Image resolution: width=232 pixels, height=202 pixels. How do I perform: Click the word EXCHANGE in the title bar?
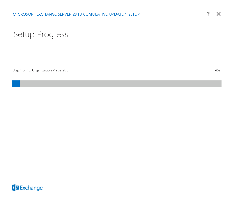tap(47, 14)
